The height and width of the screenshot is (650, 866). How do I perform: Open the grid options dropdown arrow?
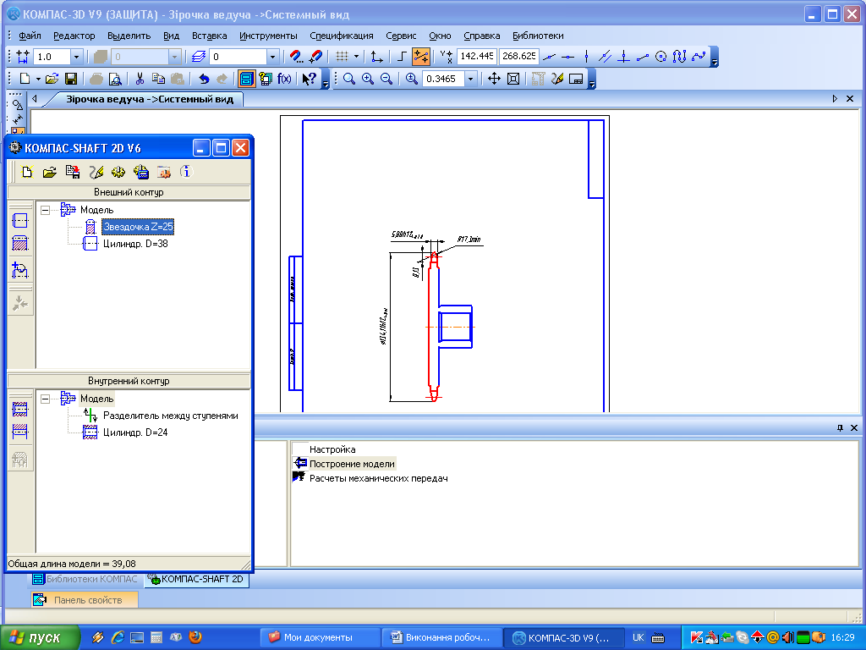coord(356,57)
